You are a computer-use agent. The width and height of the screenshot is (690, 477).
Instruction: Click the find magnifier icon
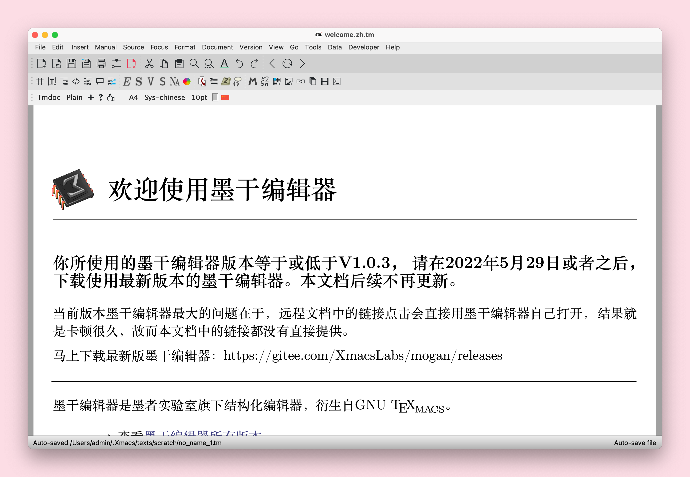(194, 64)
